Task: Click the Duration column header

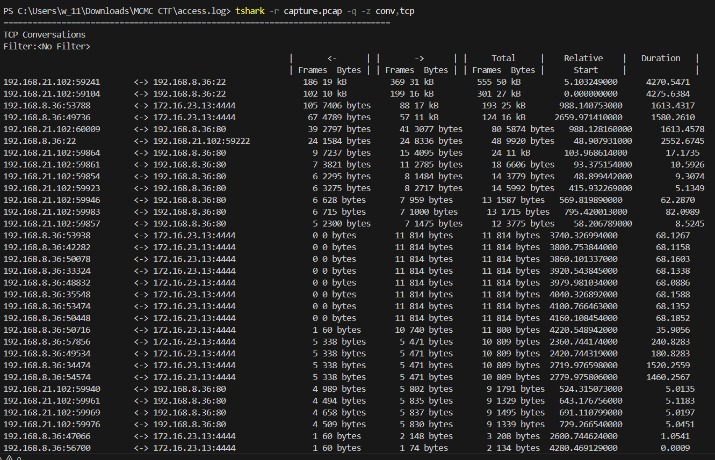Action: [660, 58]
